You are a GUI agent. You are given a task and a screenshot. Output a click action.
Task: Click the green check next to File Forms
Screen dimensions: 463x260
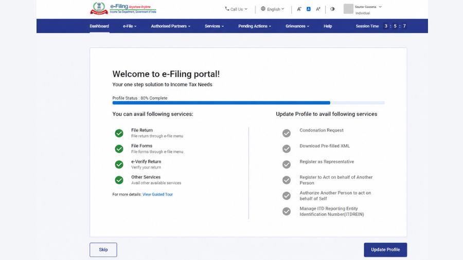(x=119, y=149)
